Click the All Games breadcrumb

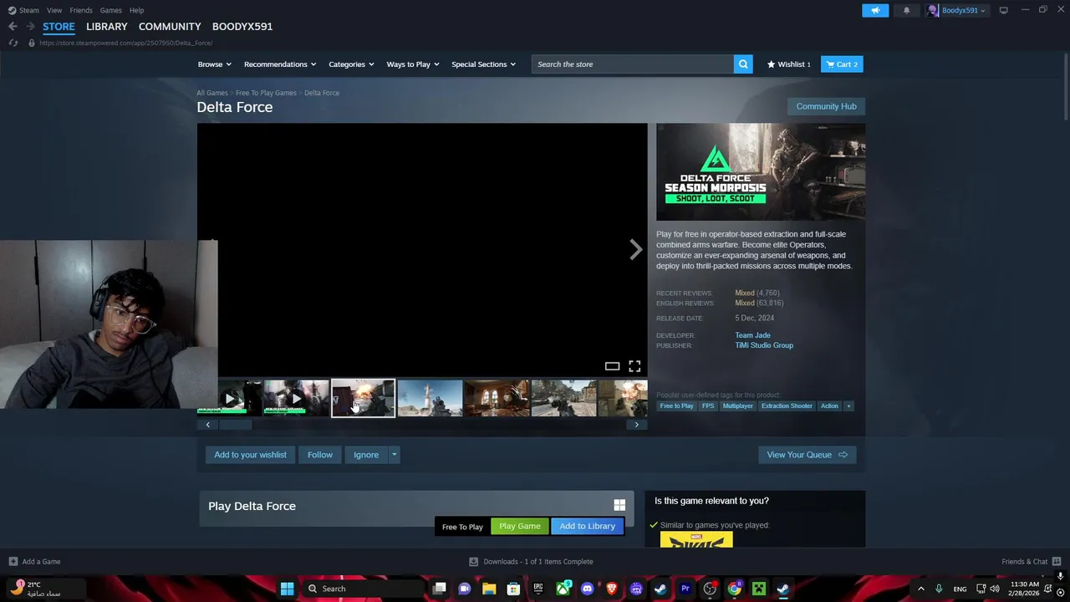(212, 93)
